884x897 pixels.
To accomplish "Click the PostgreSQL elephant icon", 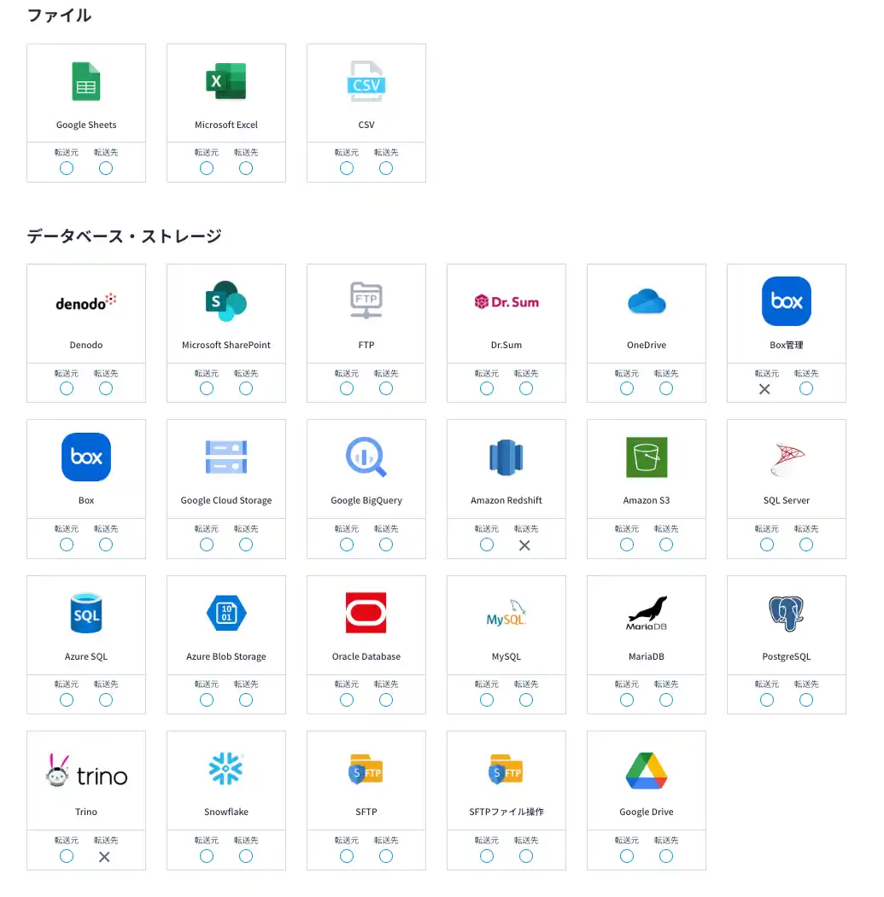I will [x=786, y=614].
